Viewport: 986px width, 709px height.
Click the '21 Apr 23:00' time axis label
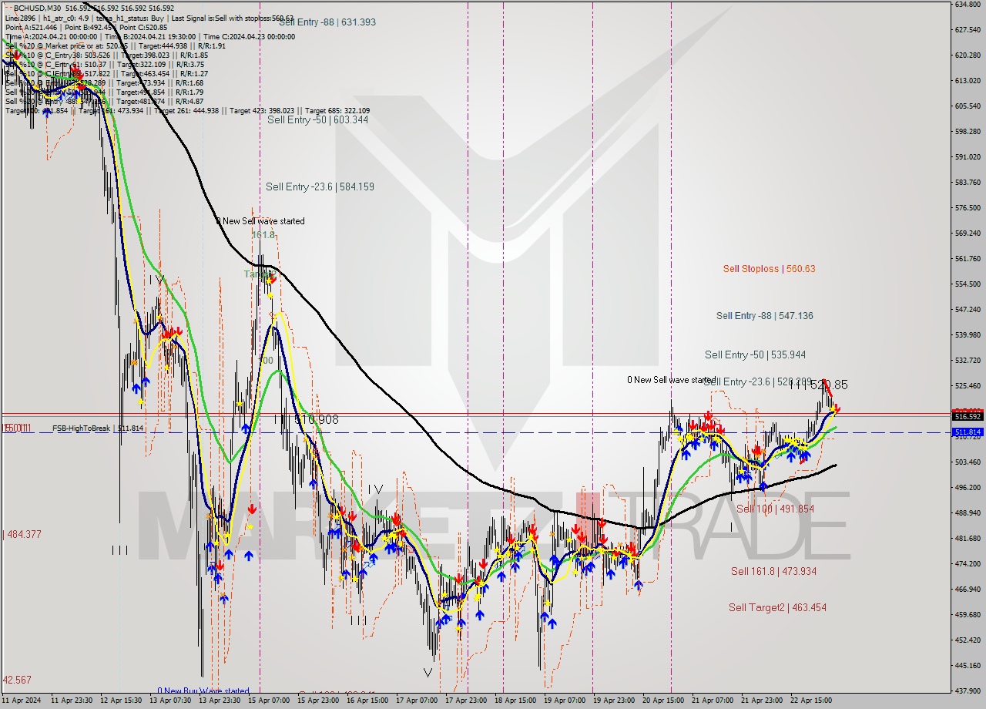pyautogui.click(x=762, y=701)
